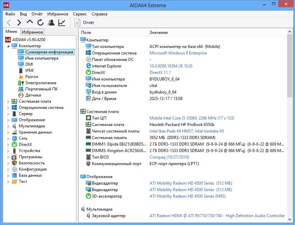Screen dimensions: 295x225
Task: Expand the Системная плата tree node
Action: point(8,102)
